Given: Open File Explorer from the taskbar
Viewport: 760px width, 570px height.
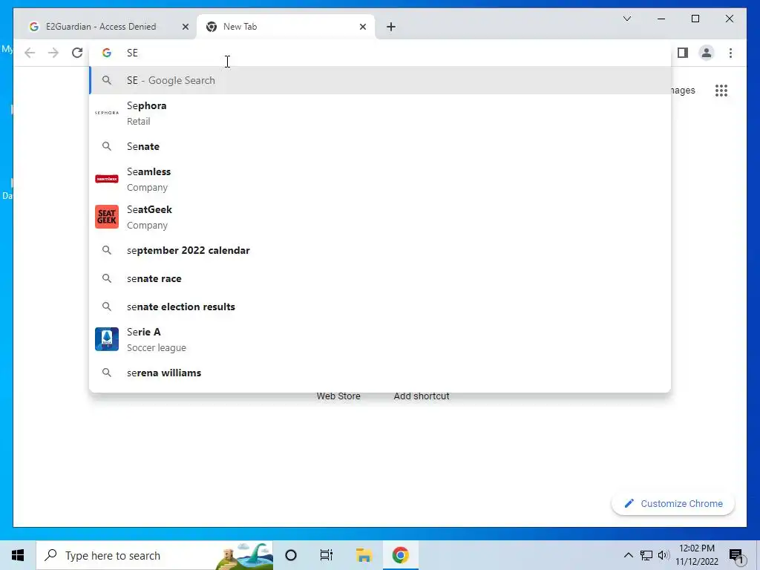Looking at the screenshot, I should pos(364,555).
